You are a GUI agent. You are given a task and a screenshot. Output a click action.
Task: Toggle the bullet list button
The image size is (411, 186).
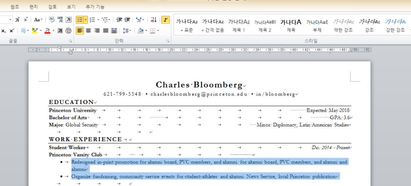79,20
